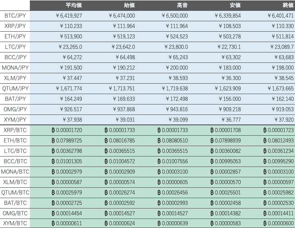The width and height of the screenshot is (295, 228).
Task: Click XRP/JPY low cell ¥108.503
Action: 230,26
